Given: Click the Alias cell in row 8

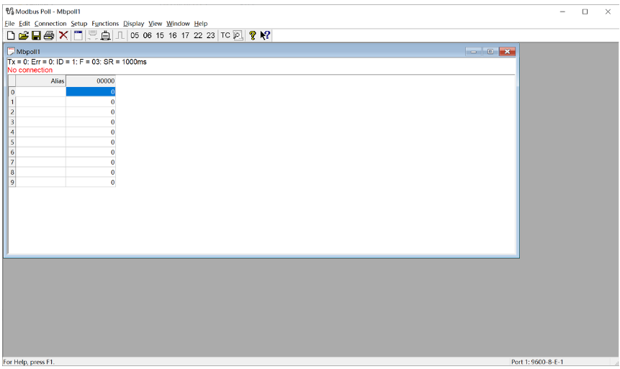Looking at the screenshot, I should coord(41,172).
